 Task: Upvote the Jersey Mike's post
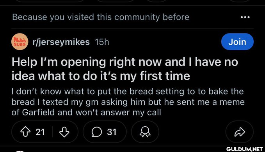pyautogui.click(x=25, y=132)
